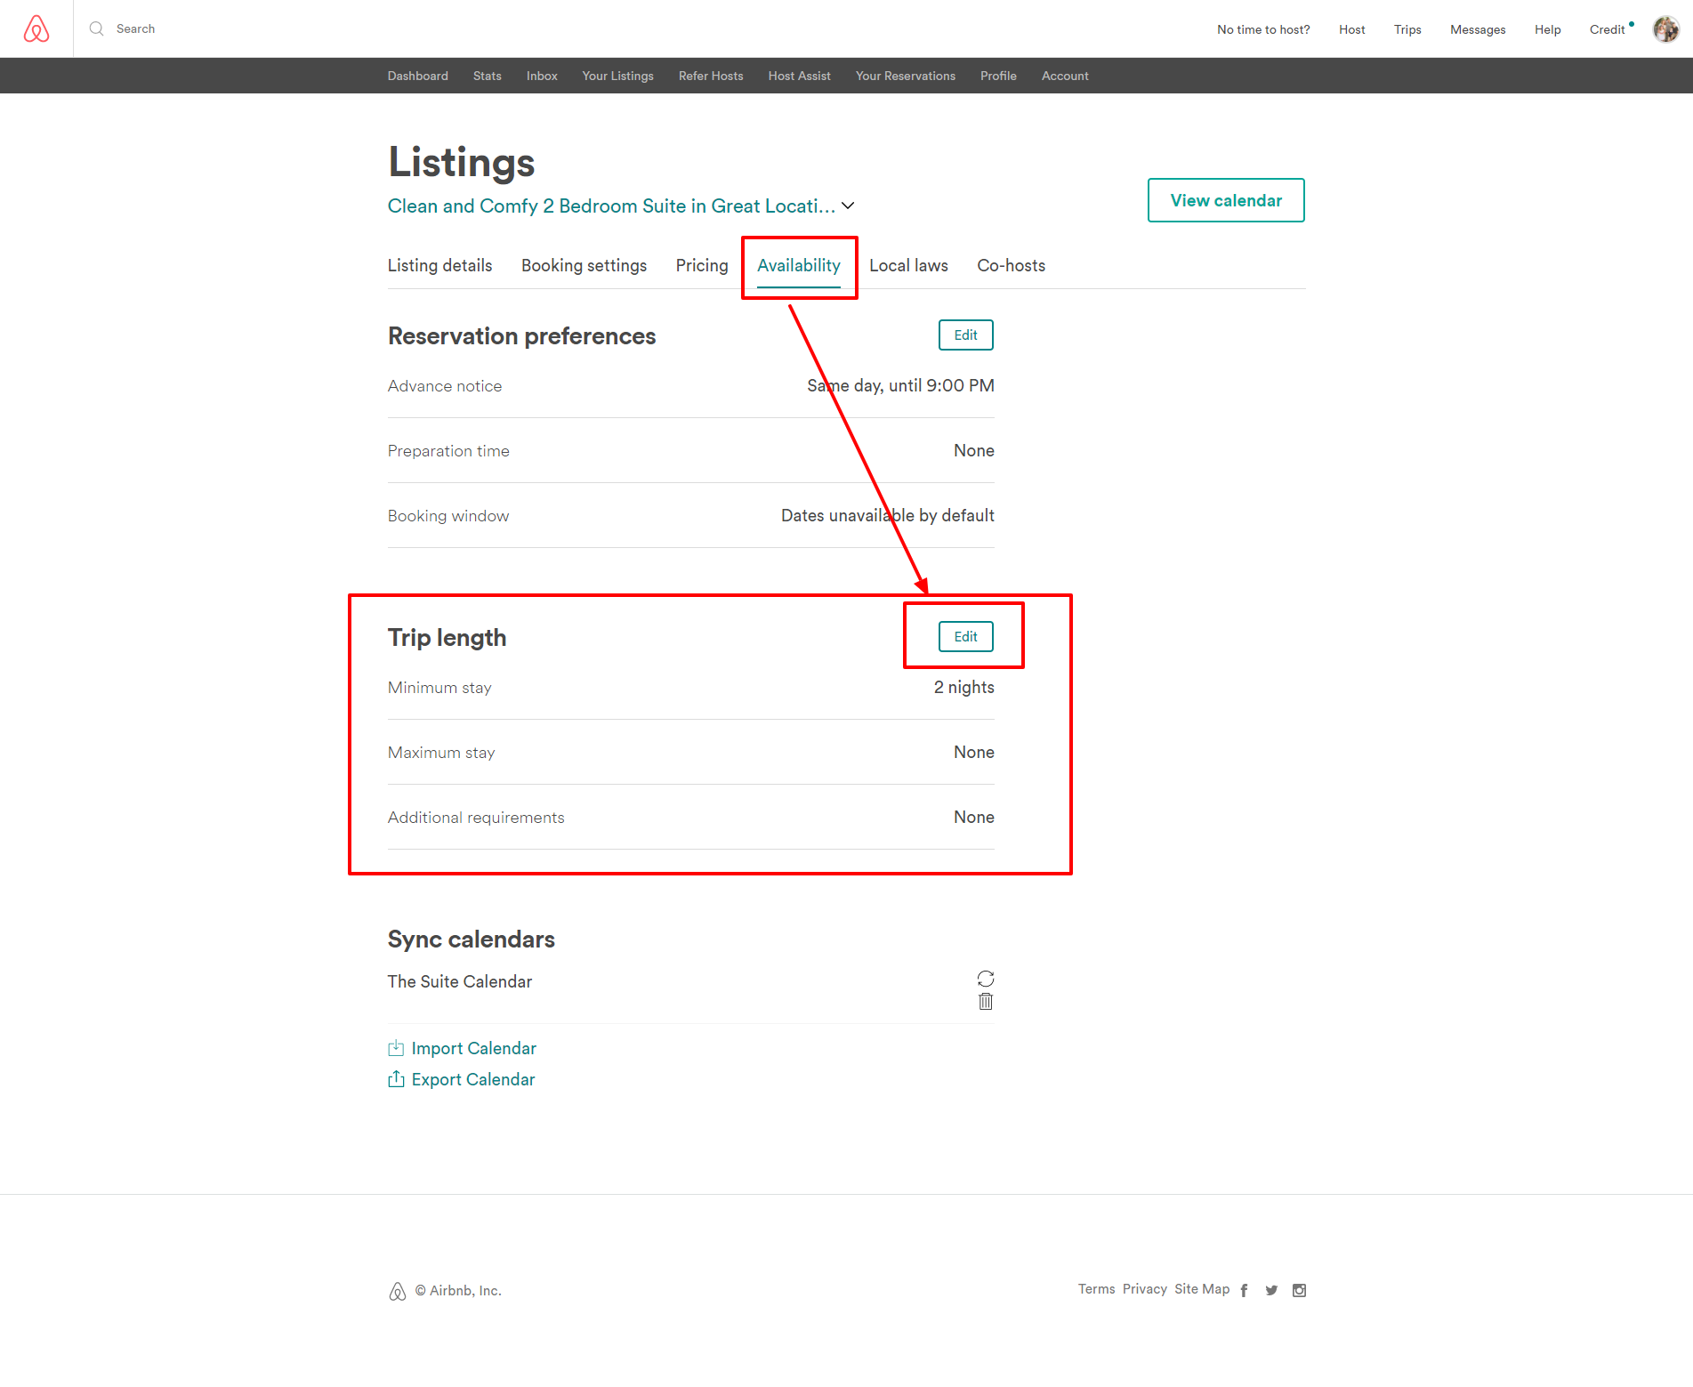
Task: Open Airbnb's Twitter page via footer icon
Action: (1271, 1289)
